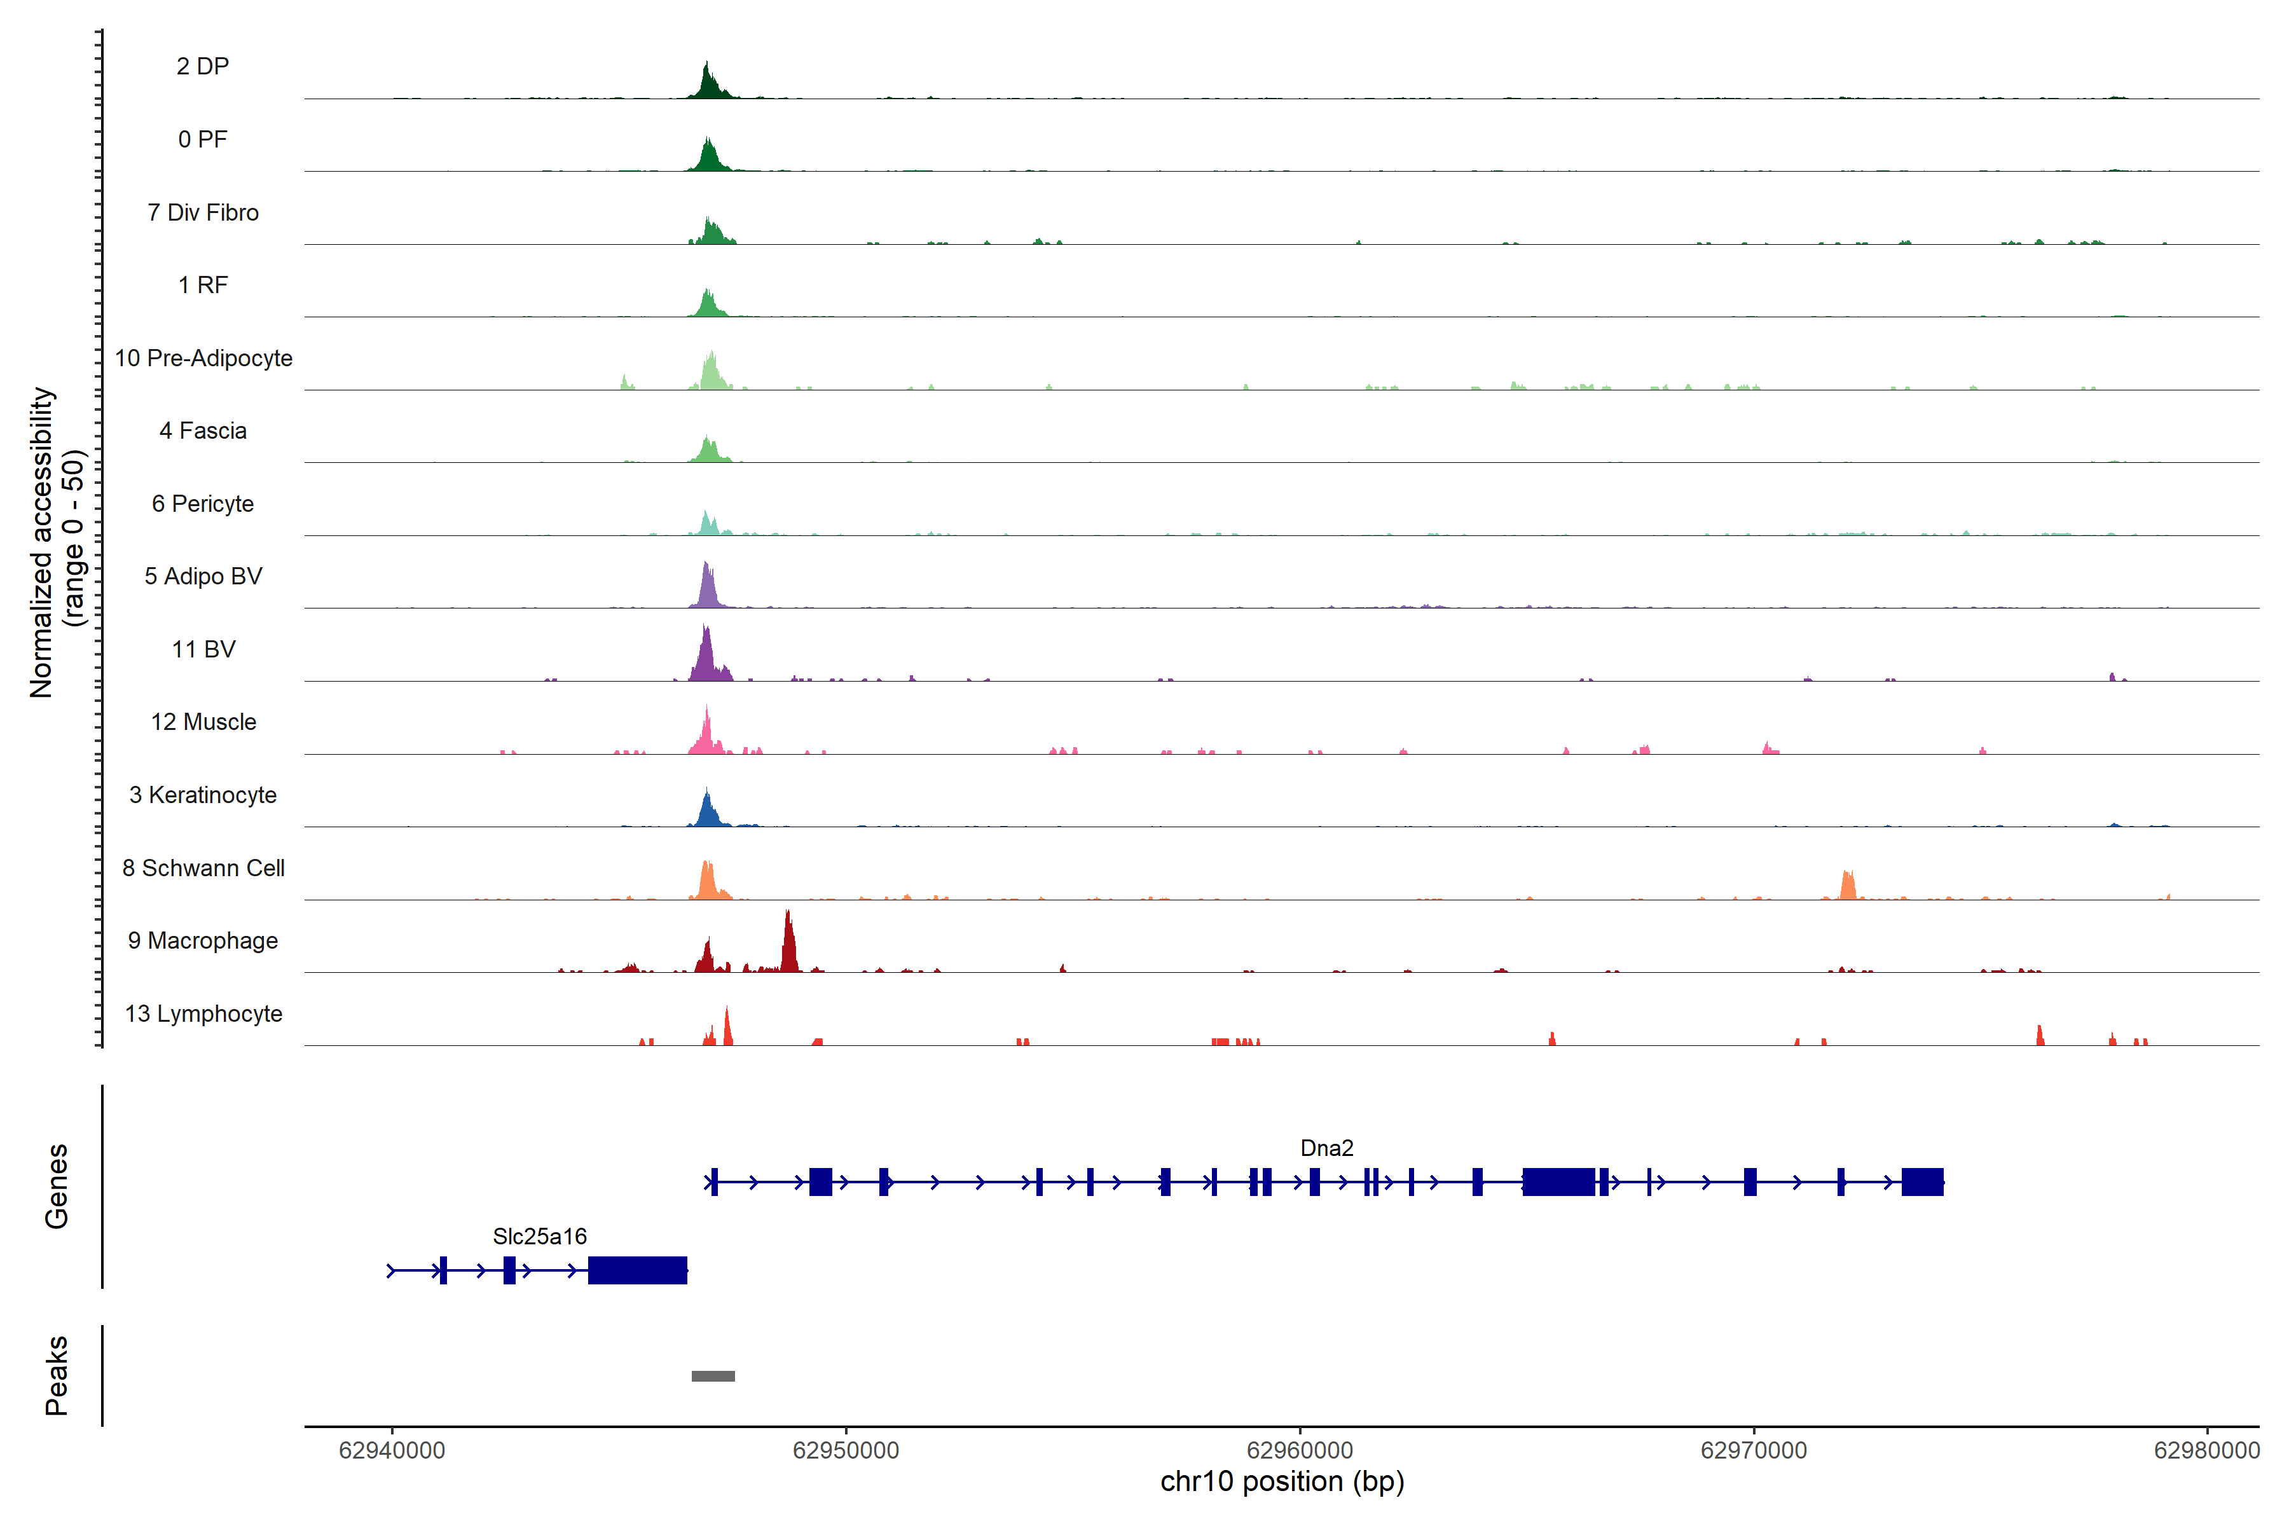This screenshot has width=2289, height=1526.
Task: Select the 9 Macrophage track label
Action: (x=202, y=941)
